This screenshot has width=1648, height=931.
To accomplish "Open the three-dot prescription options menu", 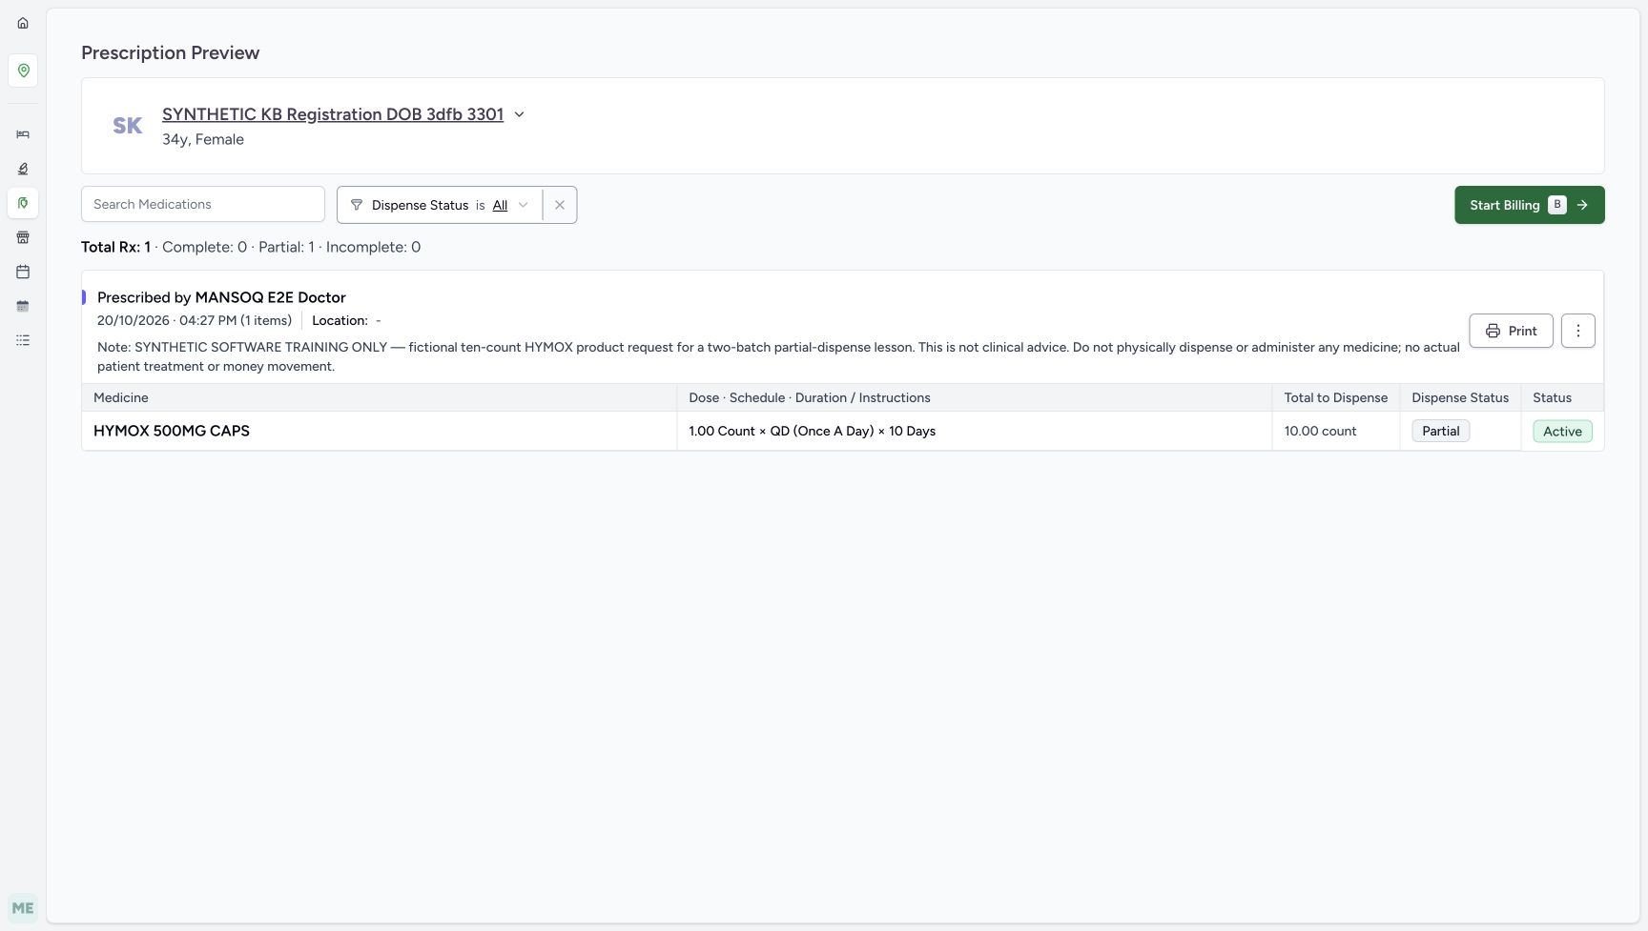I will point(1578,331).
